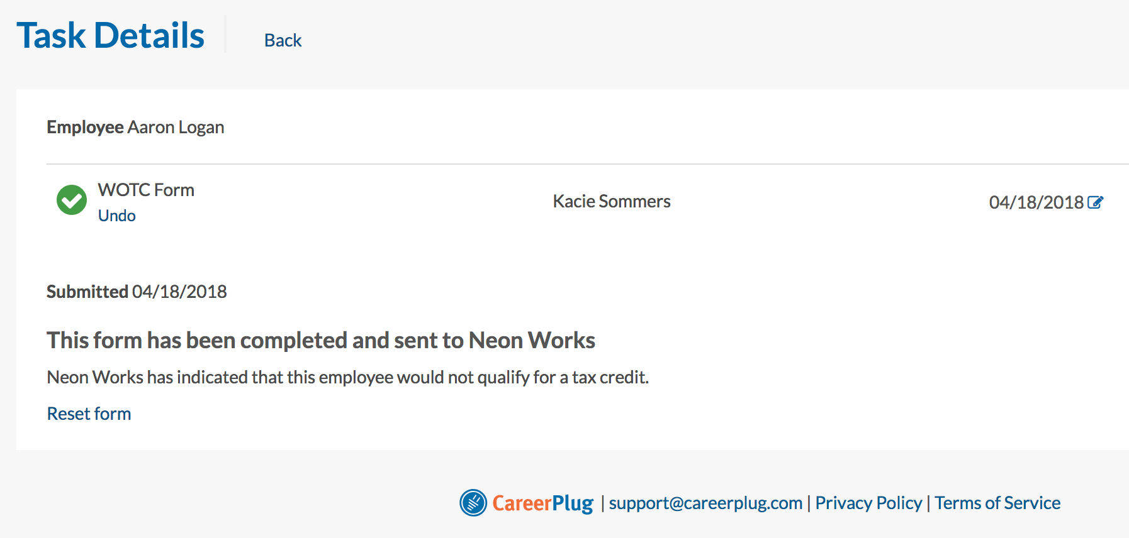Open the Privacy Policy link
Screen dimensions: 1129x538
(868, 503)
